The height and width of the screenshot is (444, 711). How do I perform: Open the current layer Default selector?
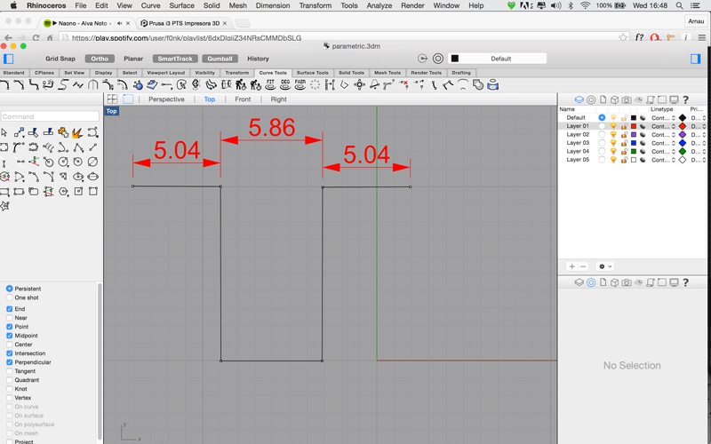tap(497, 59)
